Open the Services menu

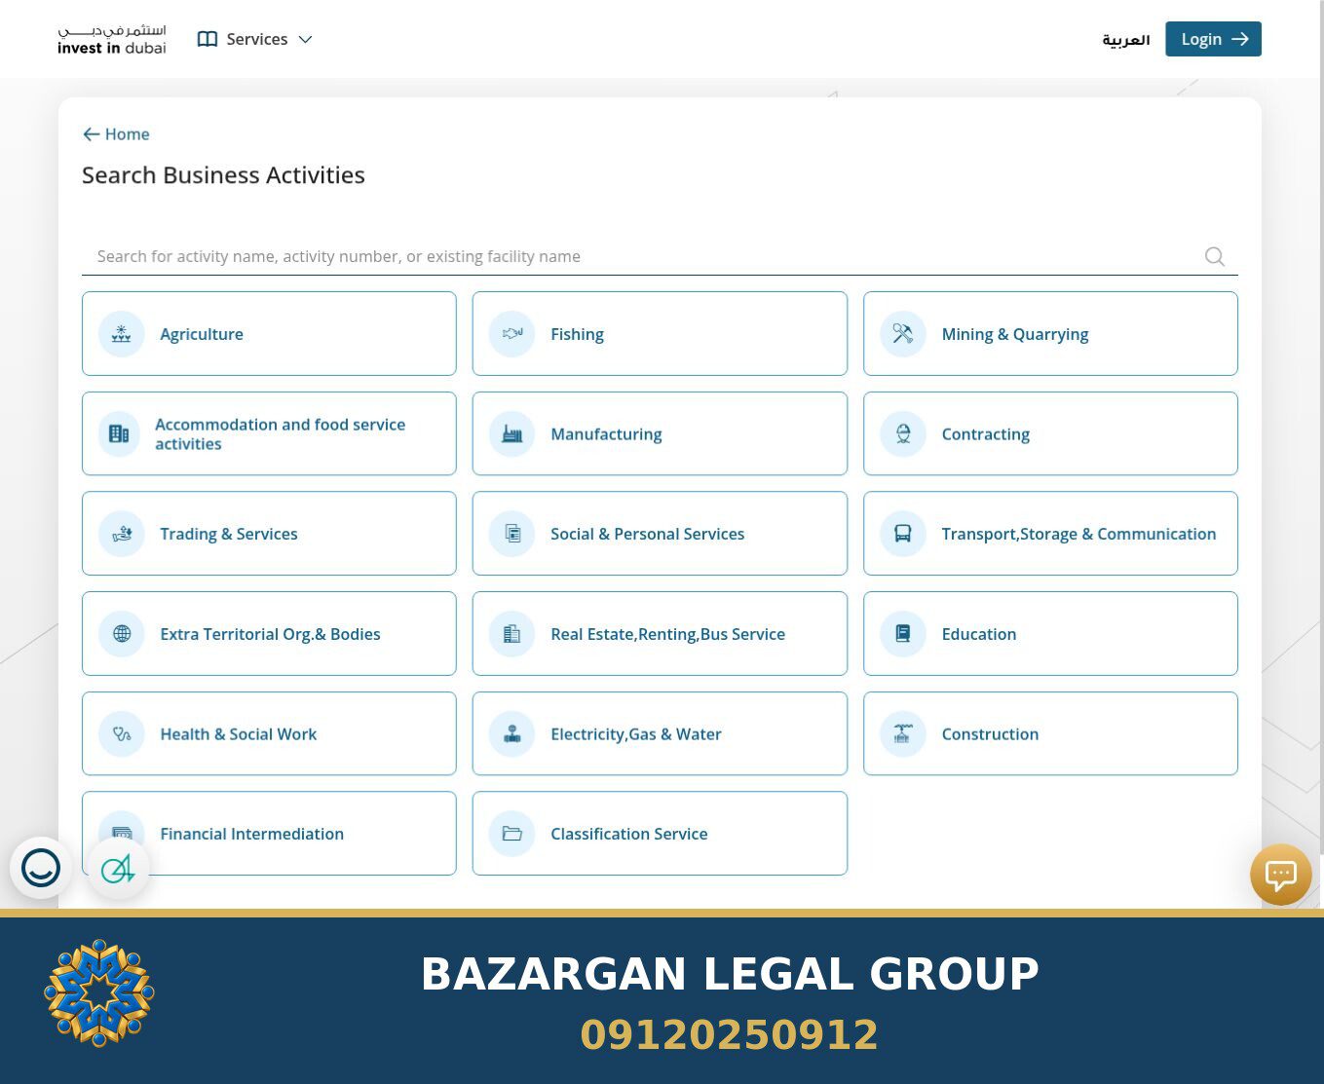[255, 39]
